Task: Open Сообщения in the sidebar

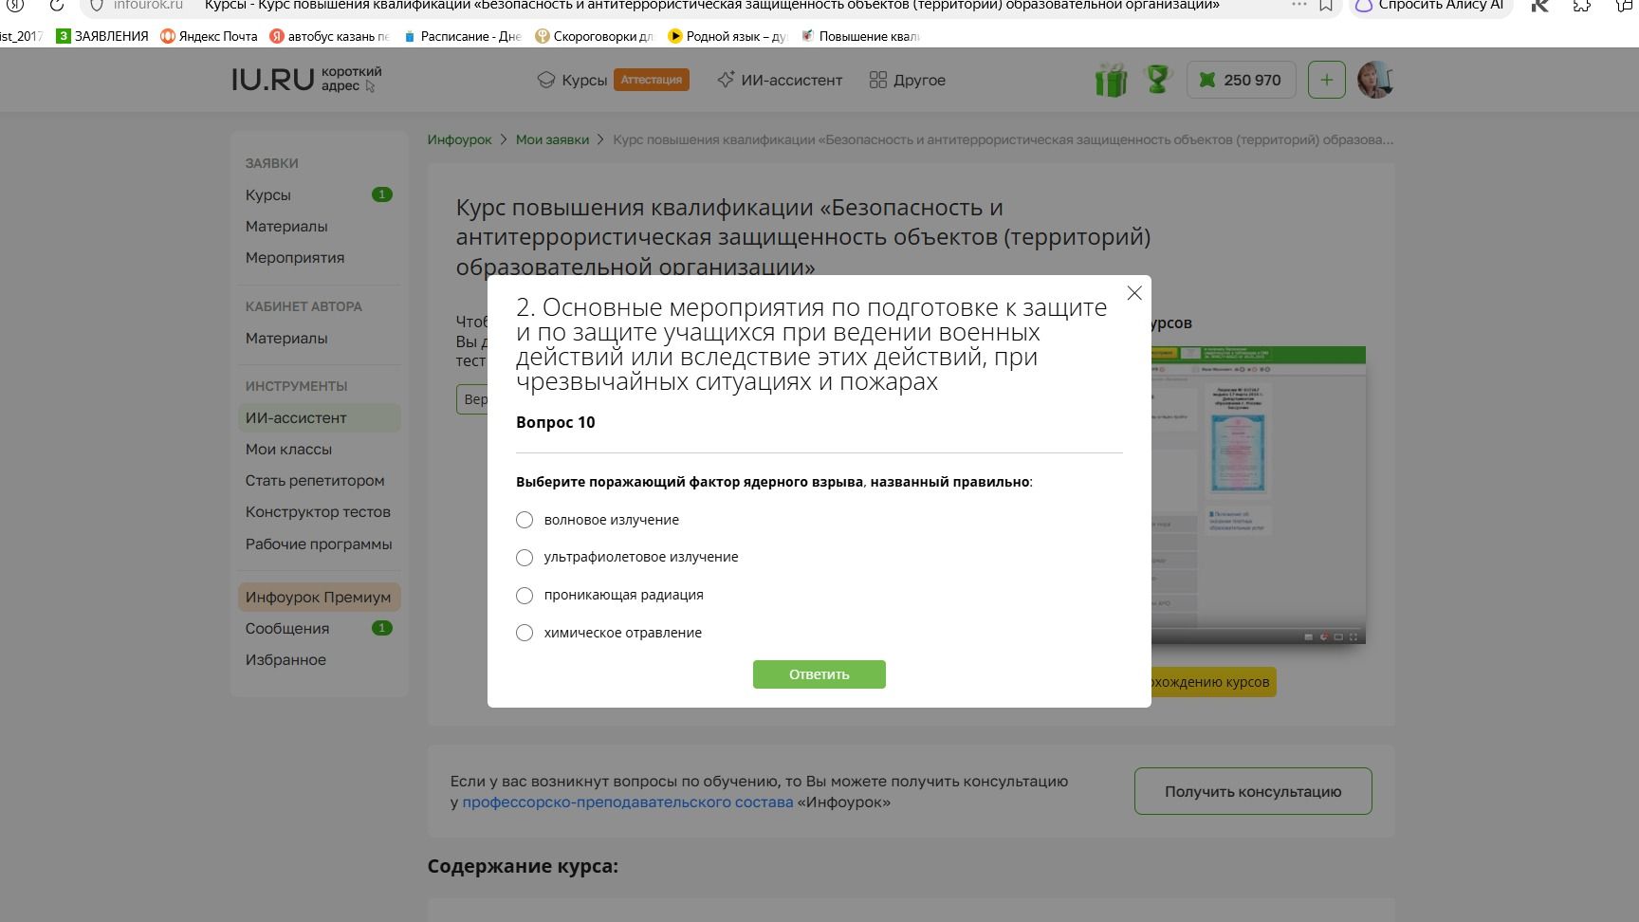Action: pyautogui.click(x=287, y=629)
